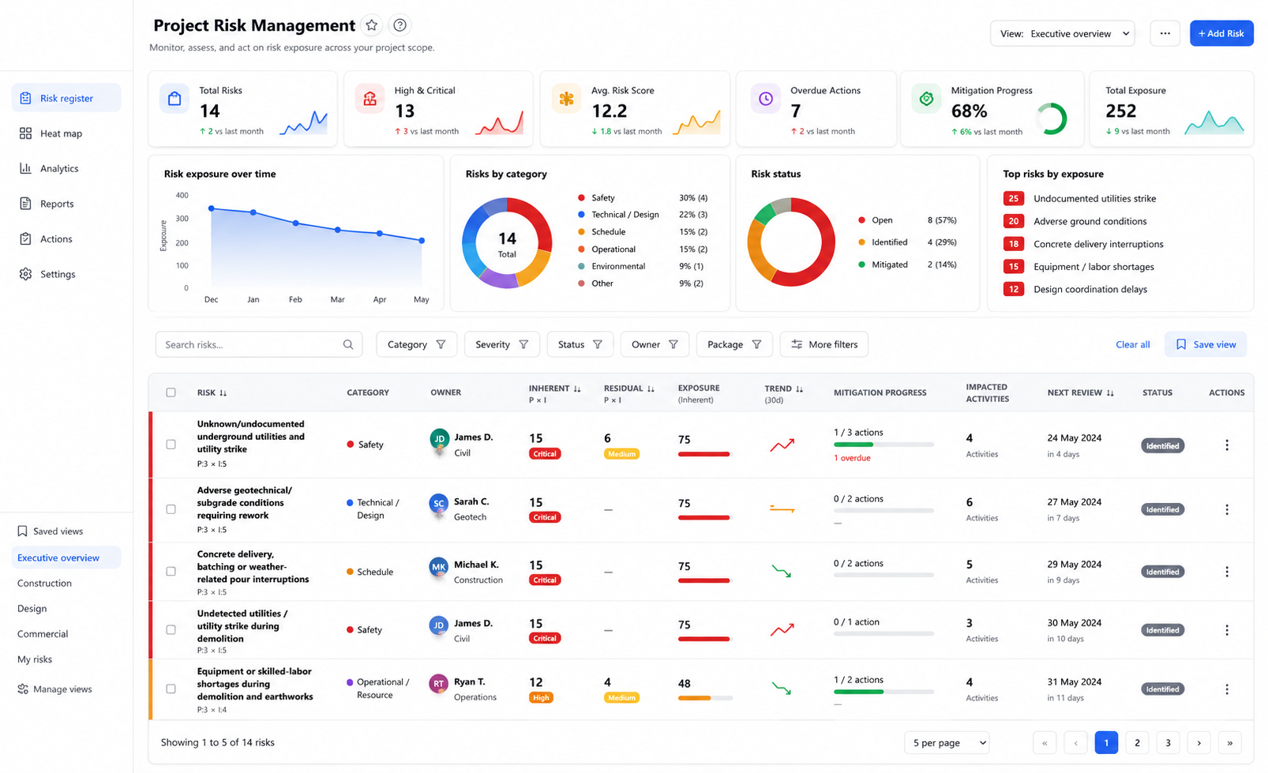Select the Equipment or skilled-labor shortages checkbox
1268x773 pixels.
(x=171, y=689)
